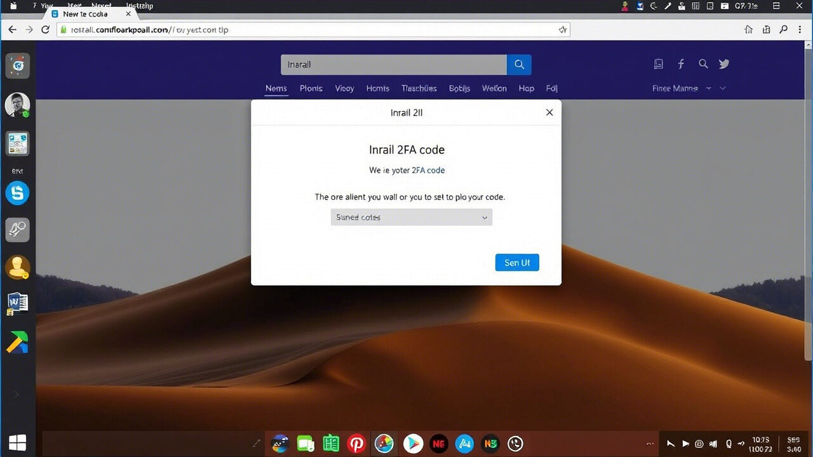
Task: Open the Sisned cotes dropdown in the dialog
Action: click(411, 217)
